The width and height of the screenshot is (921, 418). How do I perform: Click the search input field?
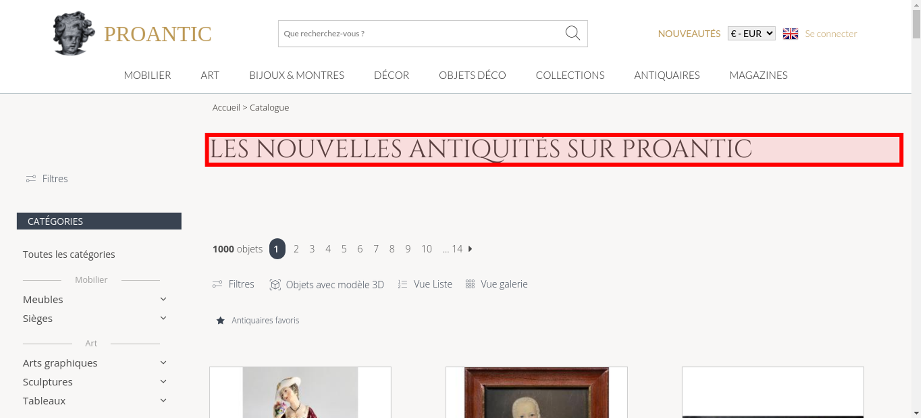click(x=421, y=34)
